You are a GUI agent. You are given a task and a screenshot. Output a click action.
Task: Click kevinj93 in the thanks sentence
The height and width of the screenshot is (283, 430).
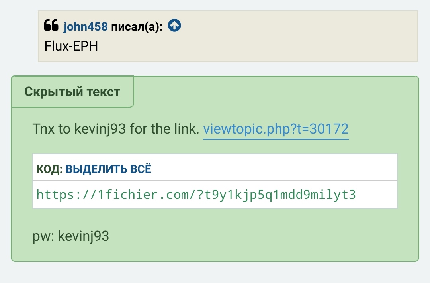[x=106, y=129]
